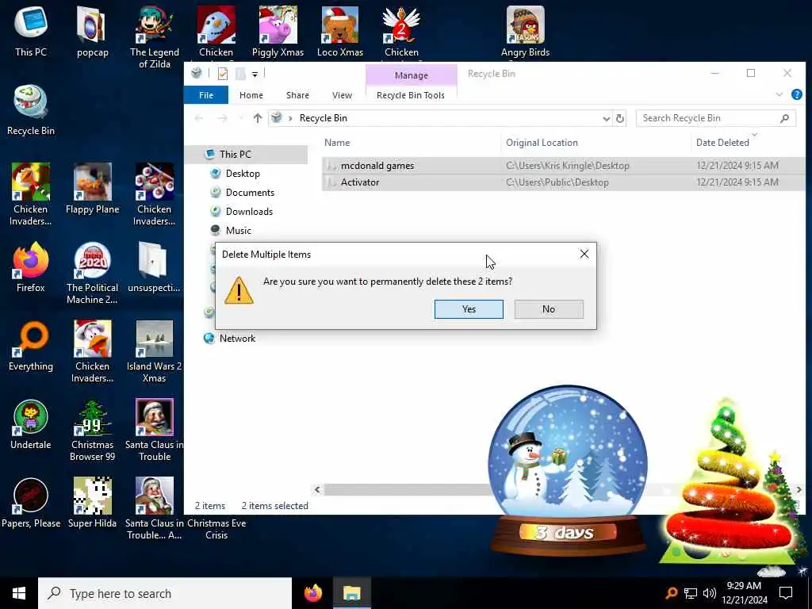Viewport: 812px width, 609px height.
Task: Confirm deletion with the Yes button
Action: point(469,309)
